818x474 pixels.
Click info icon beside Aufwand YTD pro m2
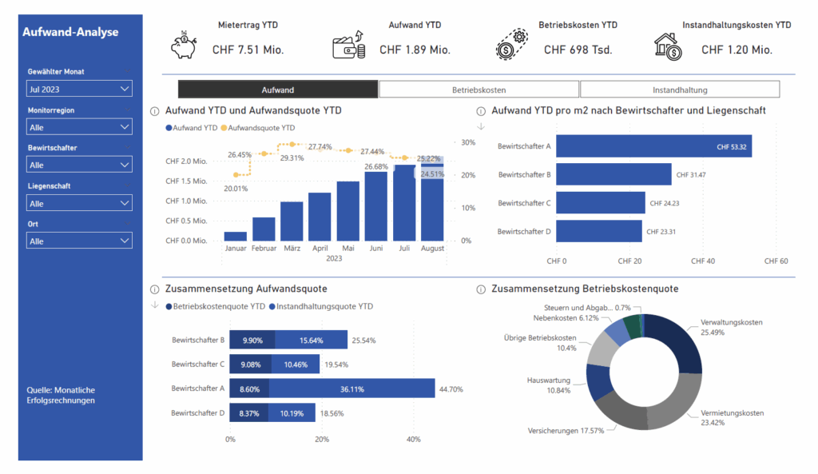coord(480,112)
